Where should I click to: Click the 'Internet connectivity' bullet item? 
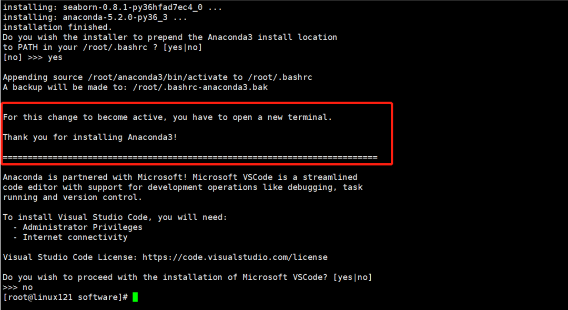coord(75,237)
